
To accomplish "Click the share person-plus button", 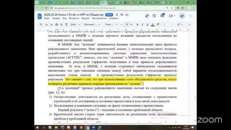I will [182, 16].
